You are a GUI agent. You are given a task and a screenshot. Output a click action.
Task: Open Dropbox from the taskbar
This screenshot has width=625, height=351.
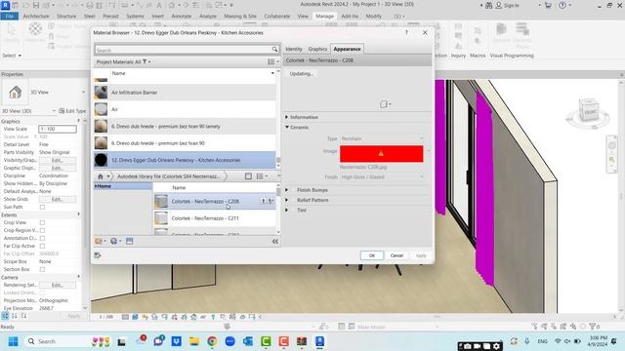[176, 341]
